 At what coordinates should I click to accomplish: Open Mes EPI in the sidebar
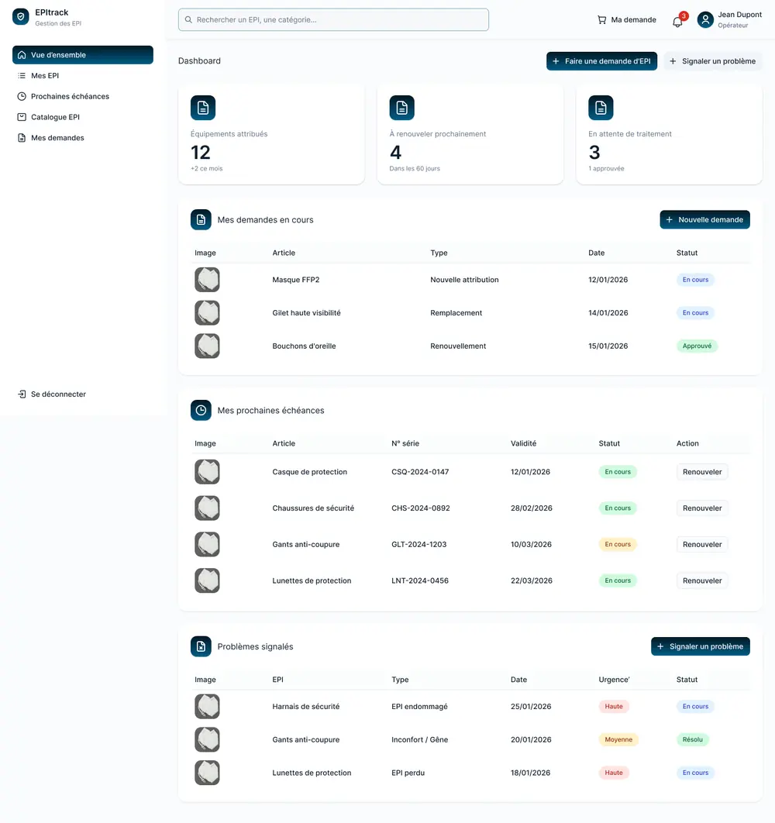point(83,76)
